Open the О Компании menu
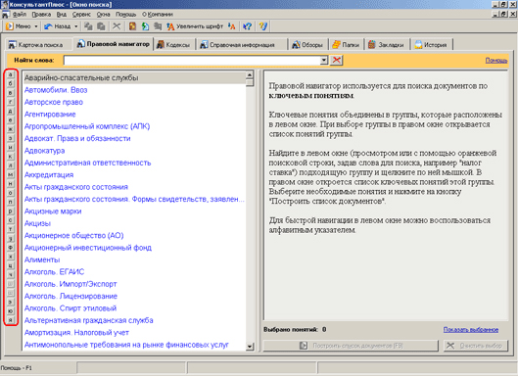Screen dimensions: 518x376 tap(158, 15)
